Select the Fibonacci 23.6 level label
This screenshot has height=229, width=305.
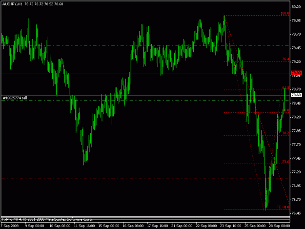285,162
